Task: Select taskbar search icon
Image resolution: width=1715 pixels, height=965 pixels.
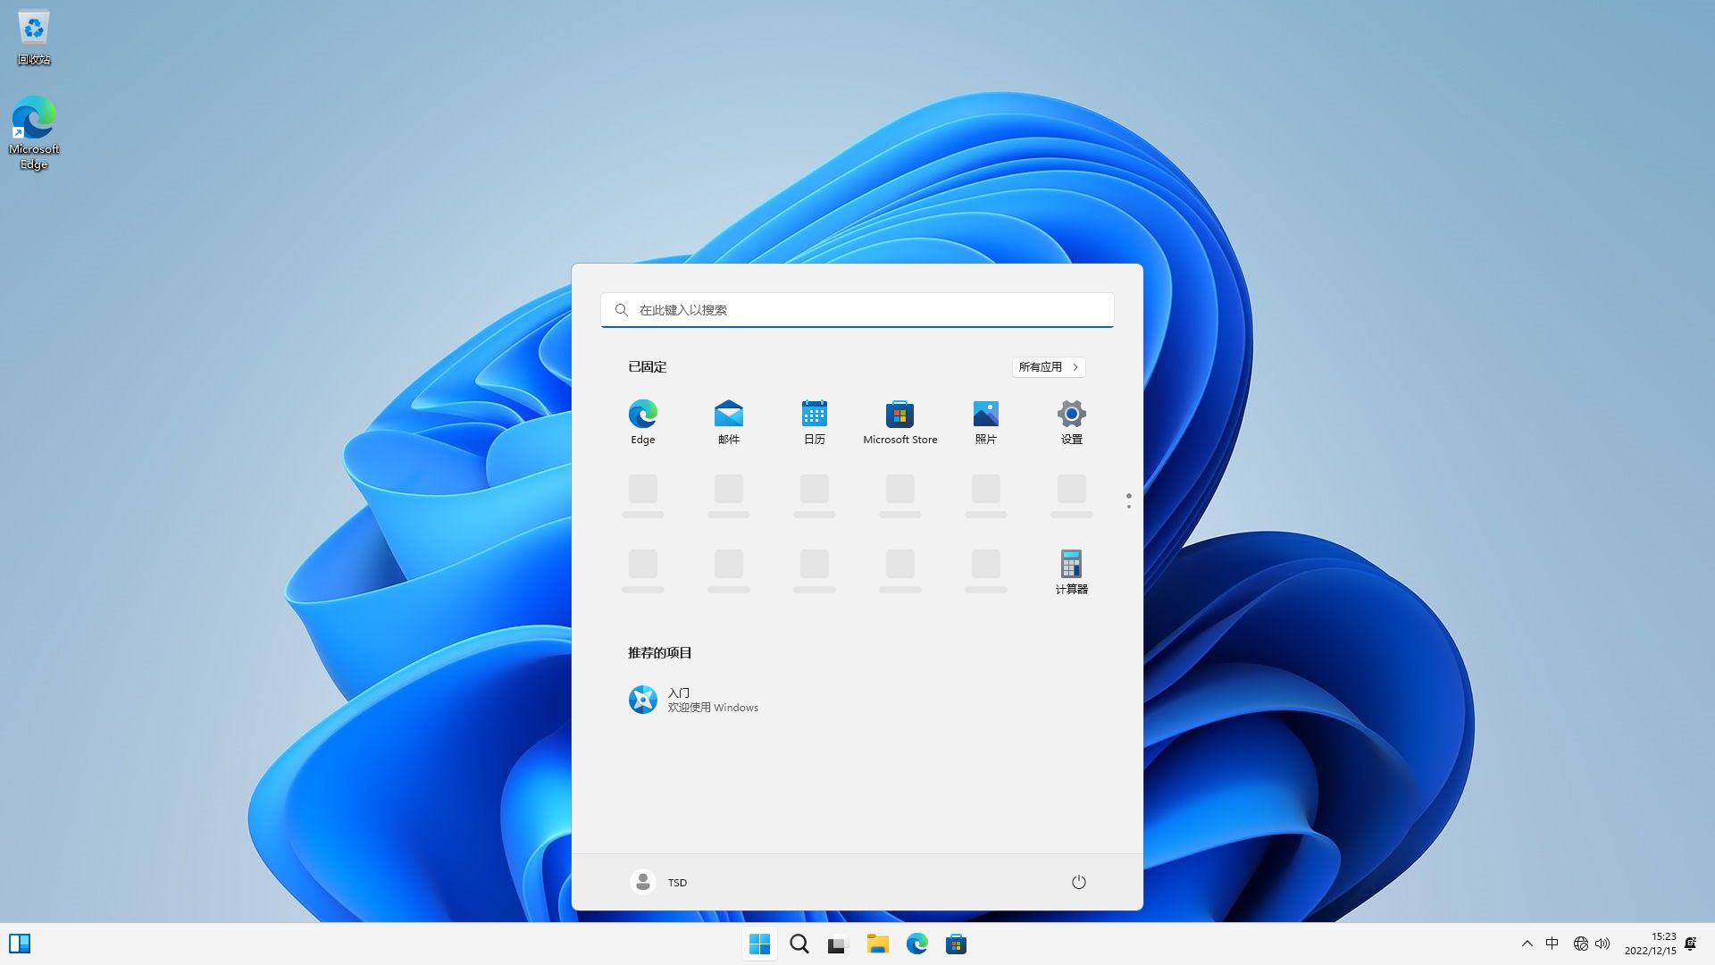Action: click(x=799, y=943)
